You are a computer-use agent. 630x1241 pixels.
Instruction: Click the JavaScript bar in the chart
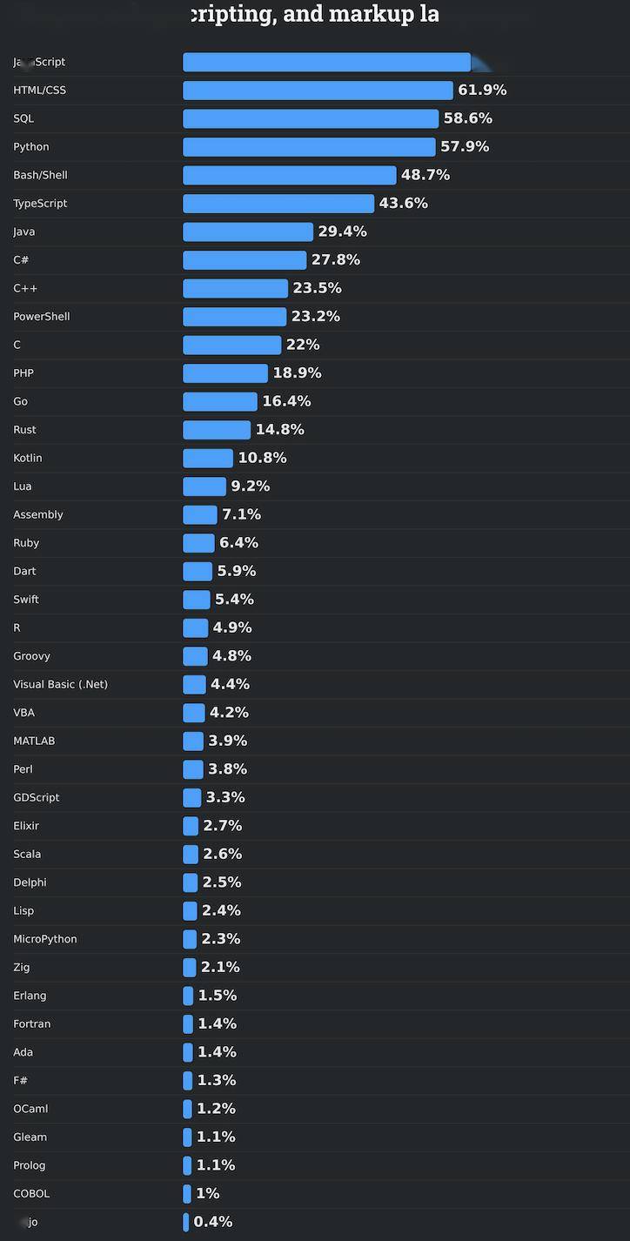click(x=326, y=63)
